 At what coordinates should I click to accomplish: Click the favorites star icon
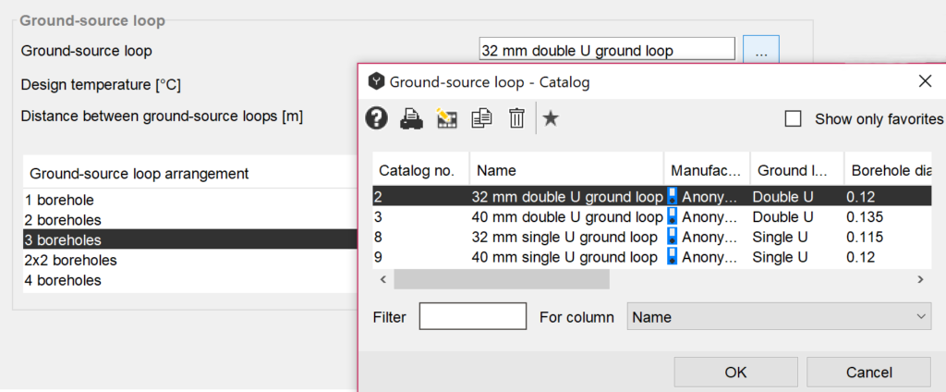click(x=551, y=118)
